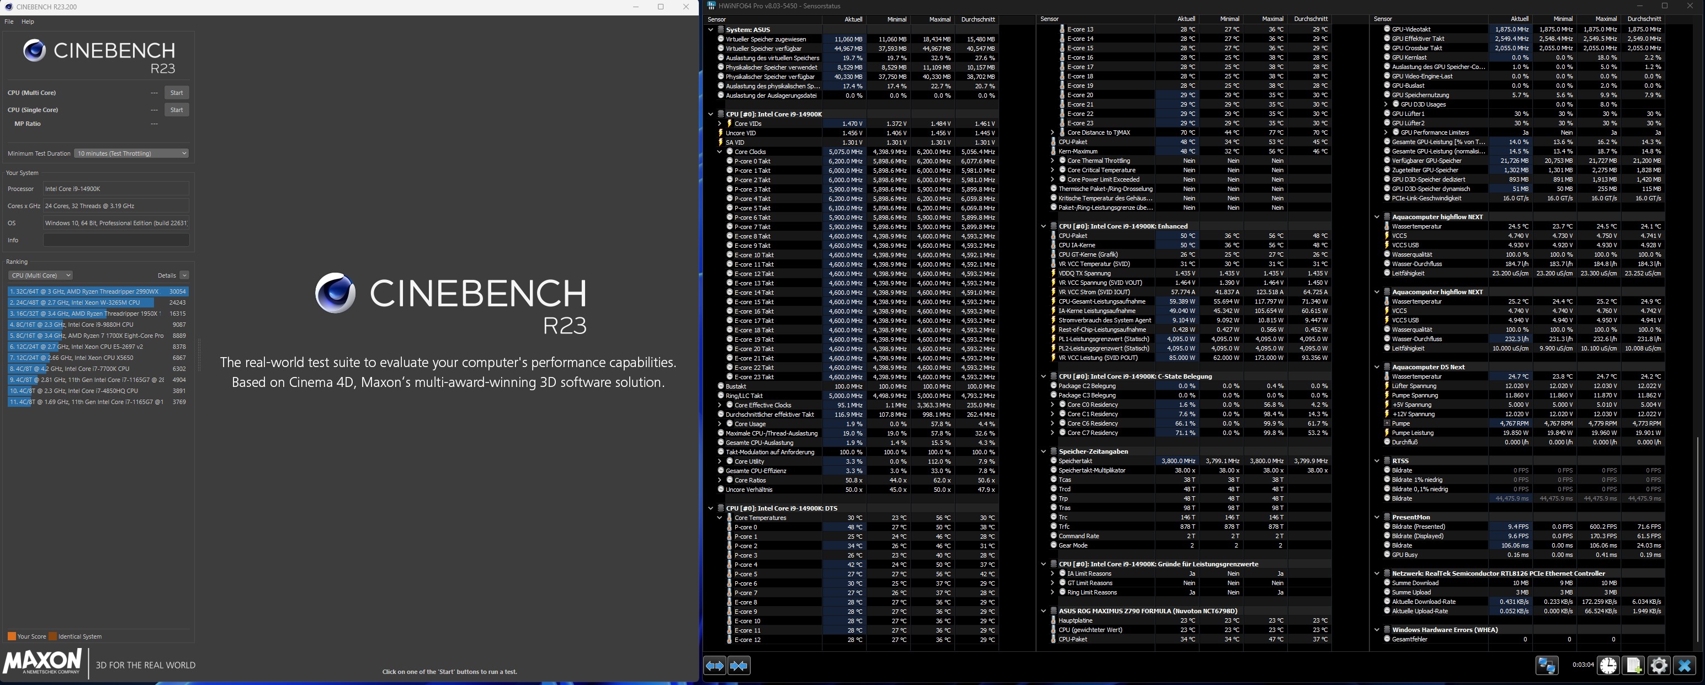Click the log file sheet icon with green plus
1705x685 pixels.
click(1633, 665)
